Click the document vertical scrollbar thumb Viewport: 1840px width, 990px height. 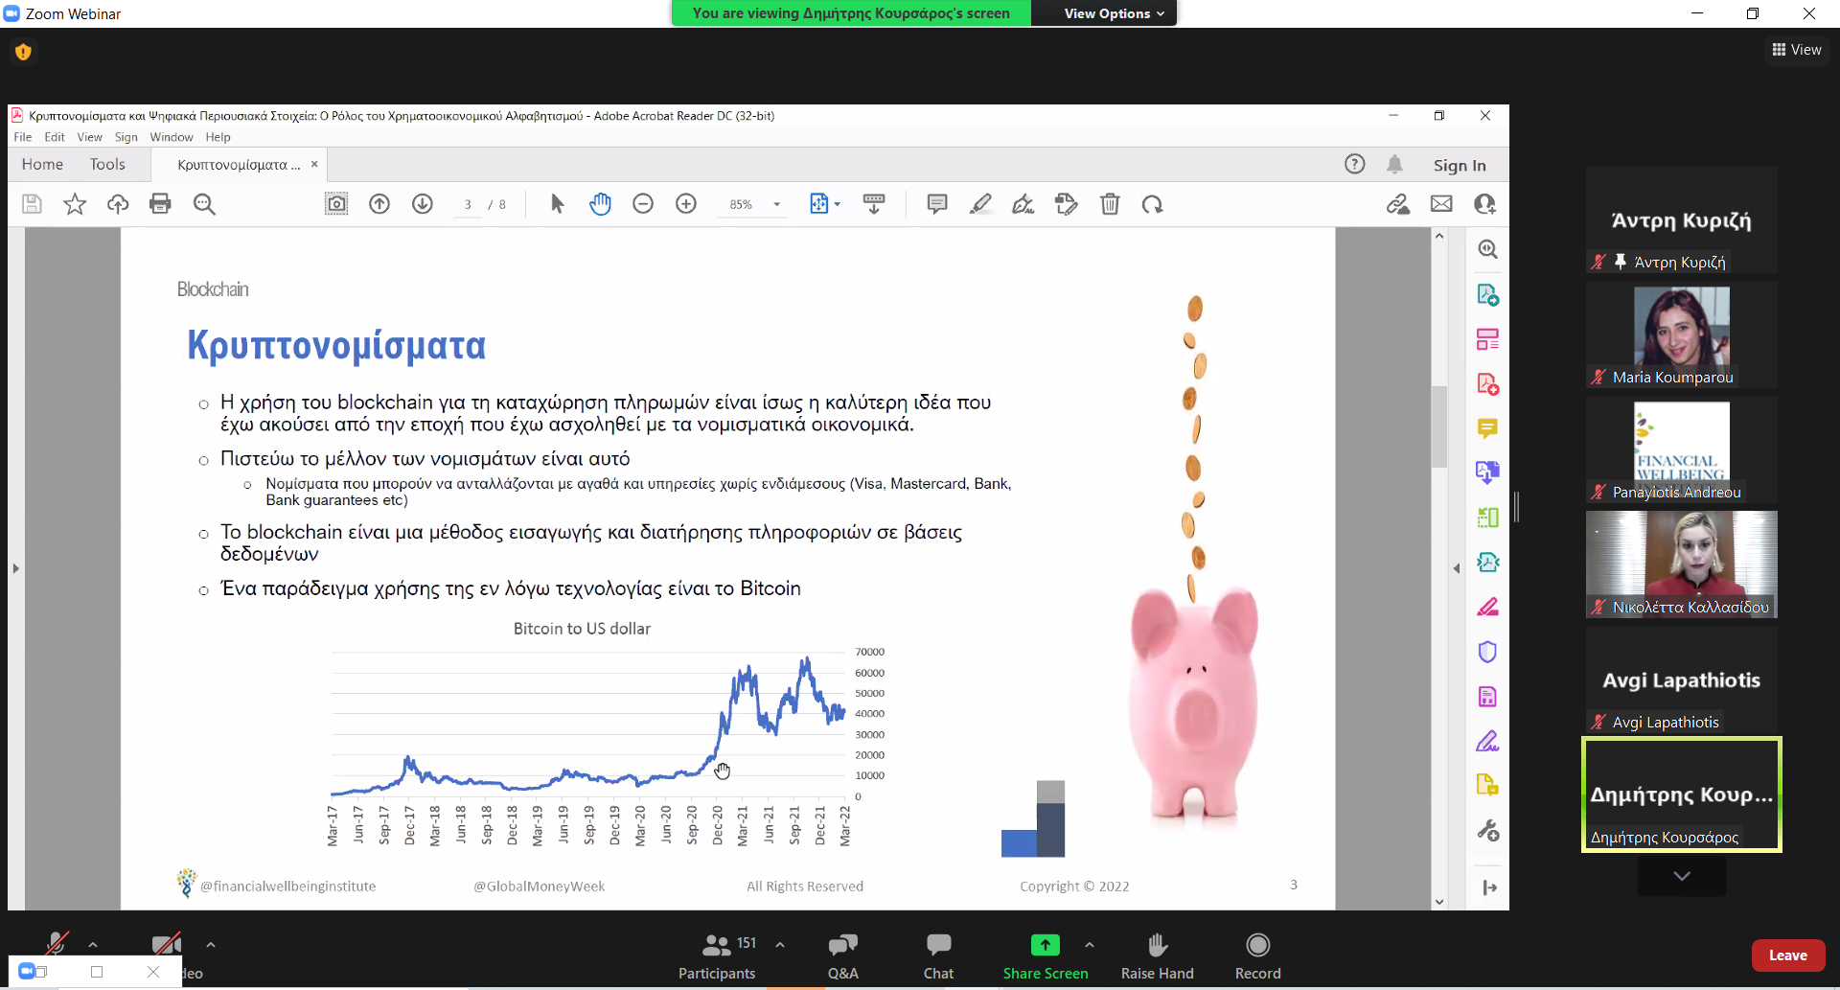1439,426
